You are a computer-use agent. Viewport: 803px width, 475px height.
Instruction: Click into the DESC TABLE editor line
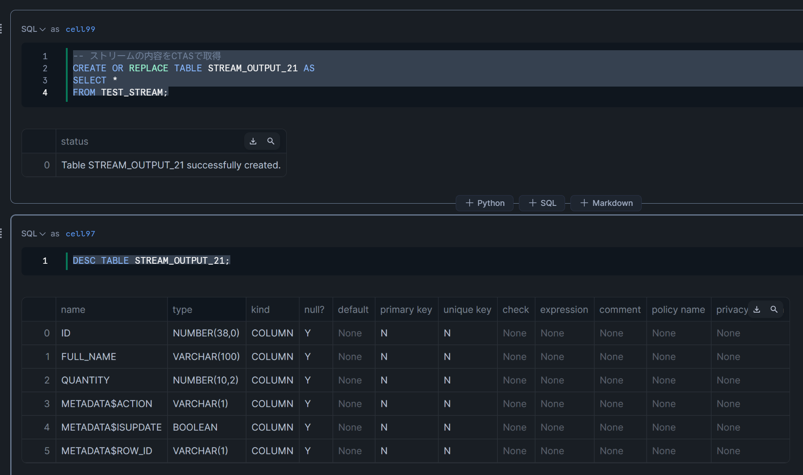click(151, 261)
